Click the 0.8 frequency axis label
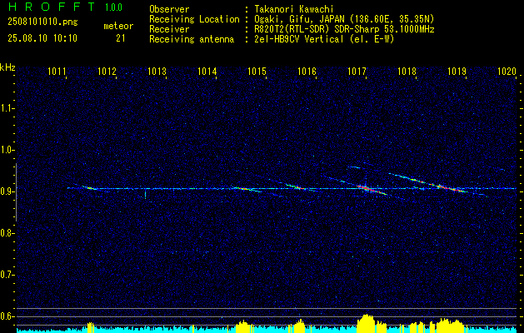Viewport: 524px width, 333px height. coord(7,233)
